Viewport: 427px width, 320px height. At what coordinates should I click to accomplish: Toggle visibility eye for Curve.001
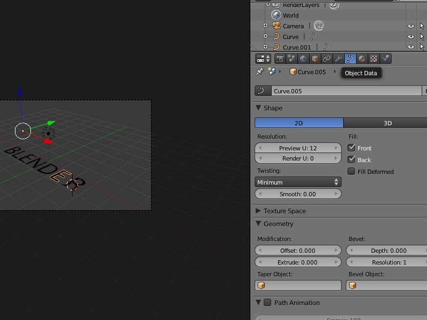(411, 47)
